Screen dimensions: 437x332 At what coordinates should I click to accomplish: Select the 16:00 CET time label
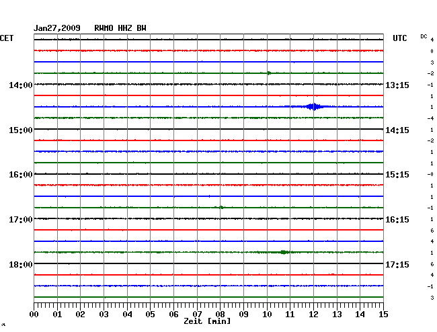click(x=21, y=175)
